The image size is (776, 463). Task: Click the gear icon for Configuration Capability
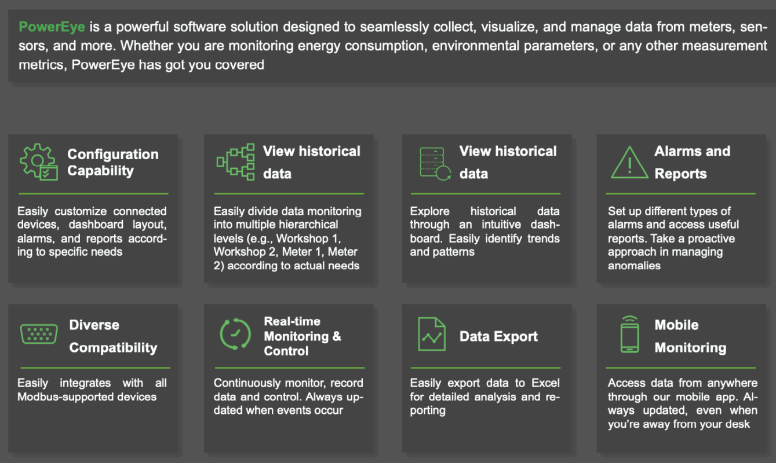(39, 162)
